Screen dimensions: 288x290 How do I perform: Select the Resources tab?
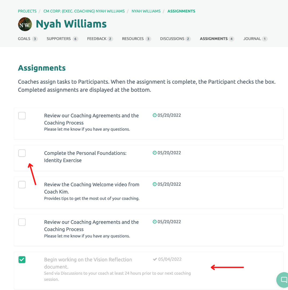point(136,39)
